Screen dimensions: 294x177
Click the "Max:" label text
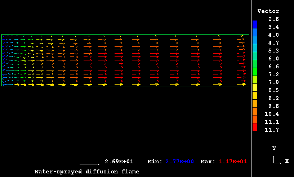(x=208, y=162)
